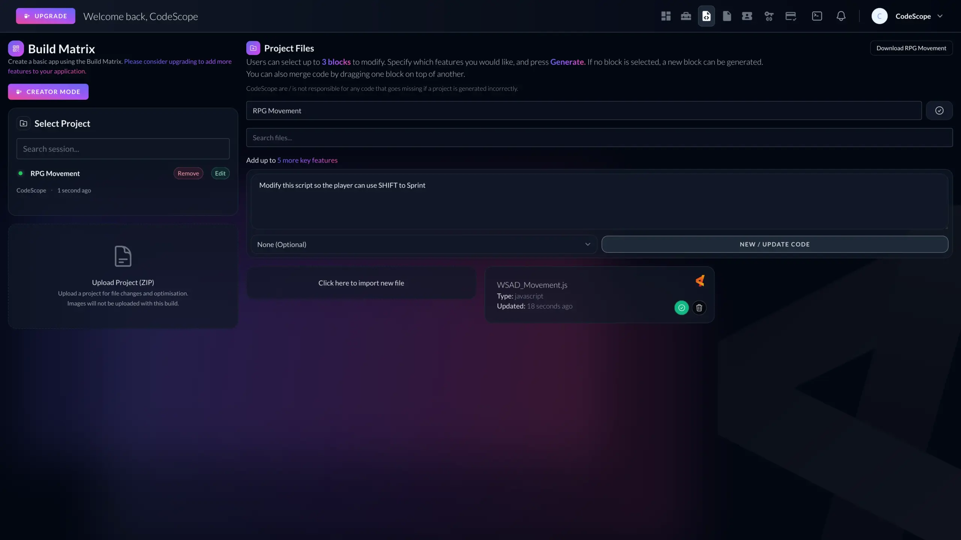The height and width of the screenshot is (540, 961).
Task: Open the Dashboard grid icon
Action: coord(665,16)
